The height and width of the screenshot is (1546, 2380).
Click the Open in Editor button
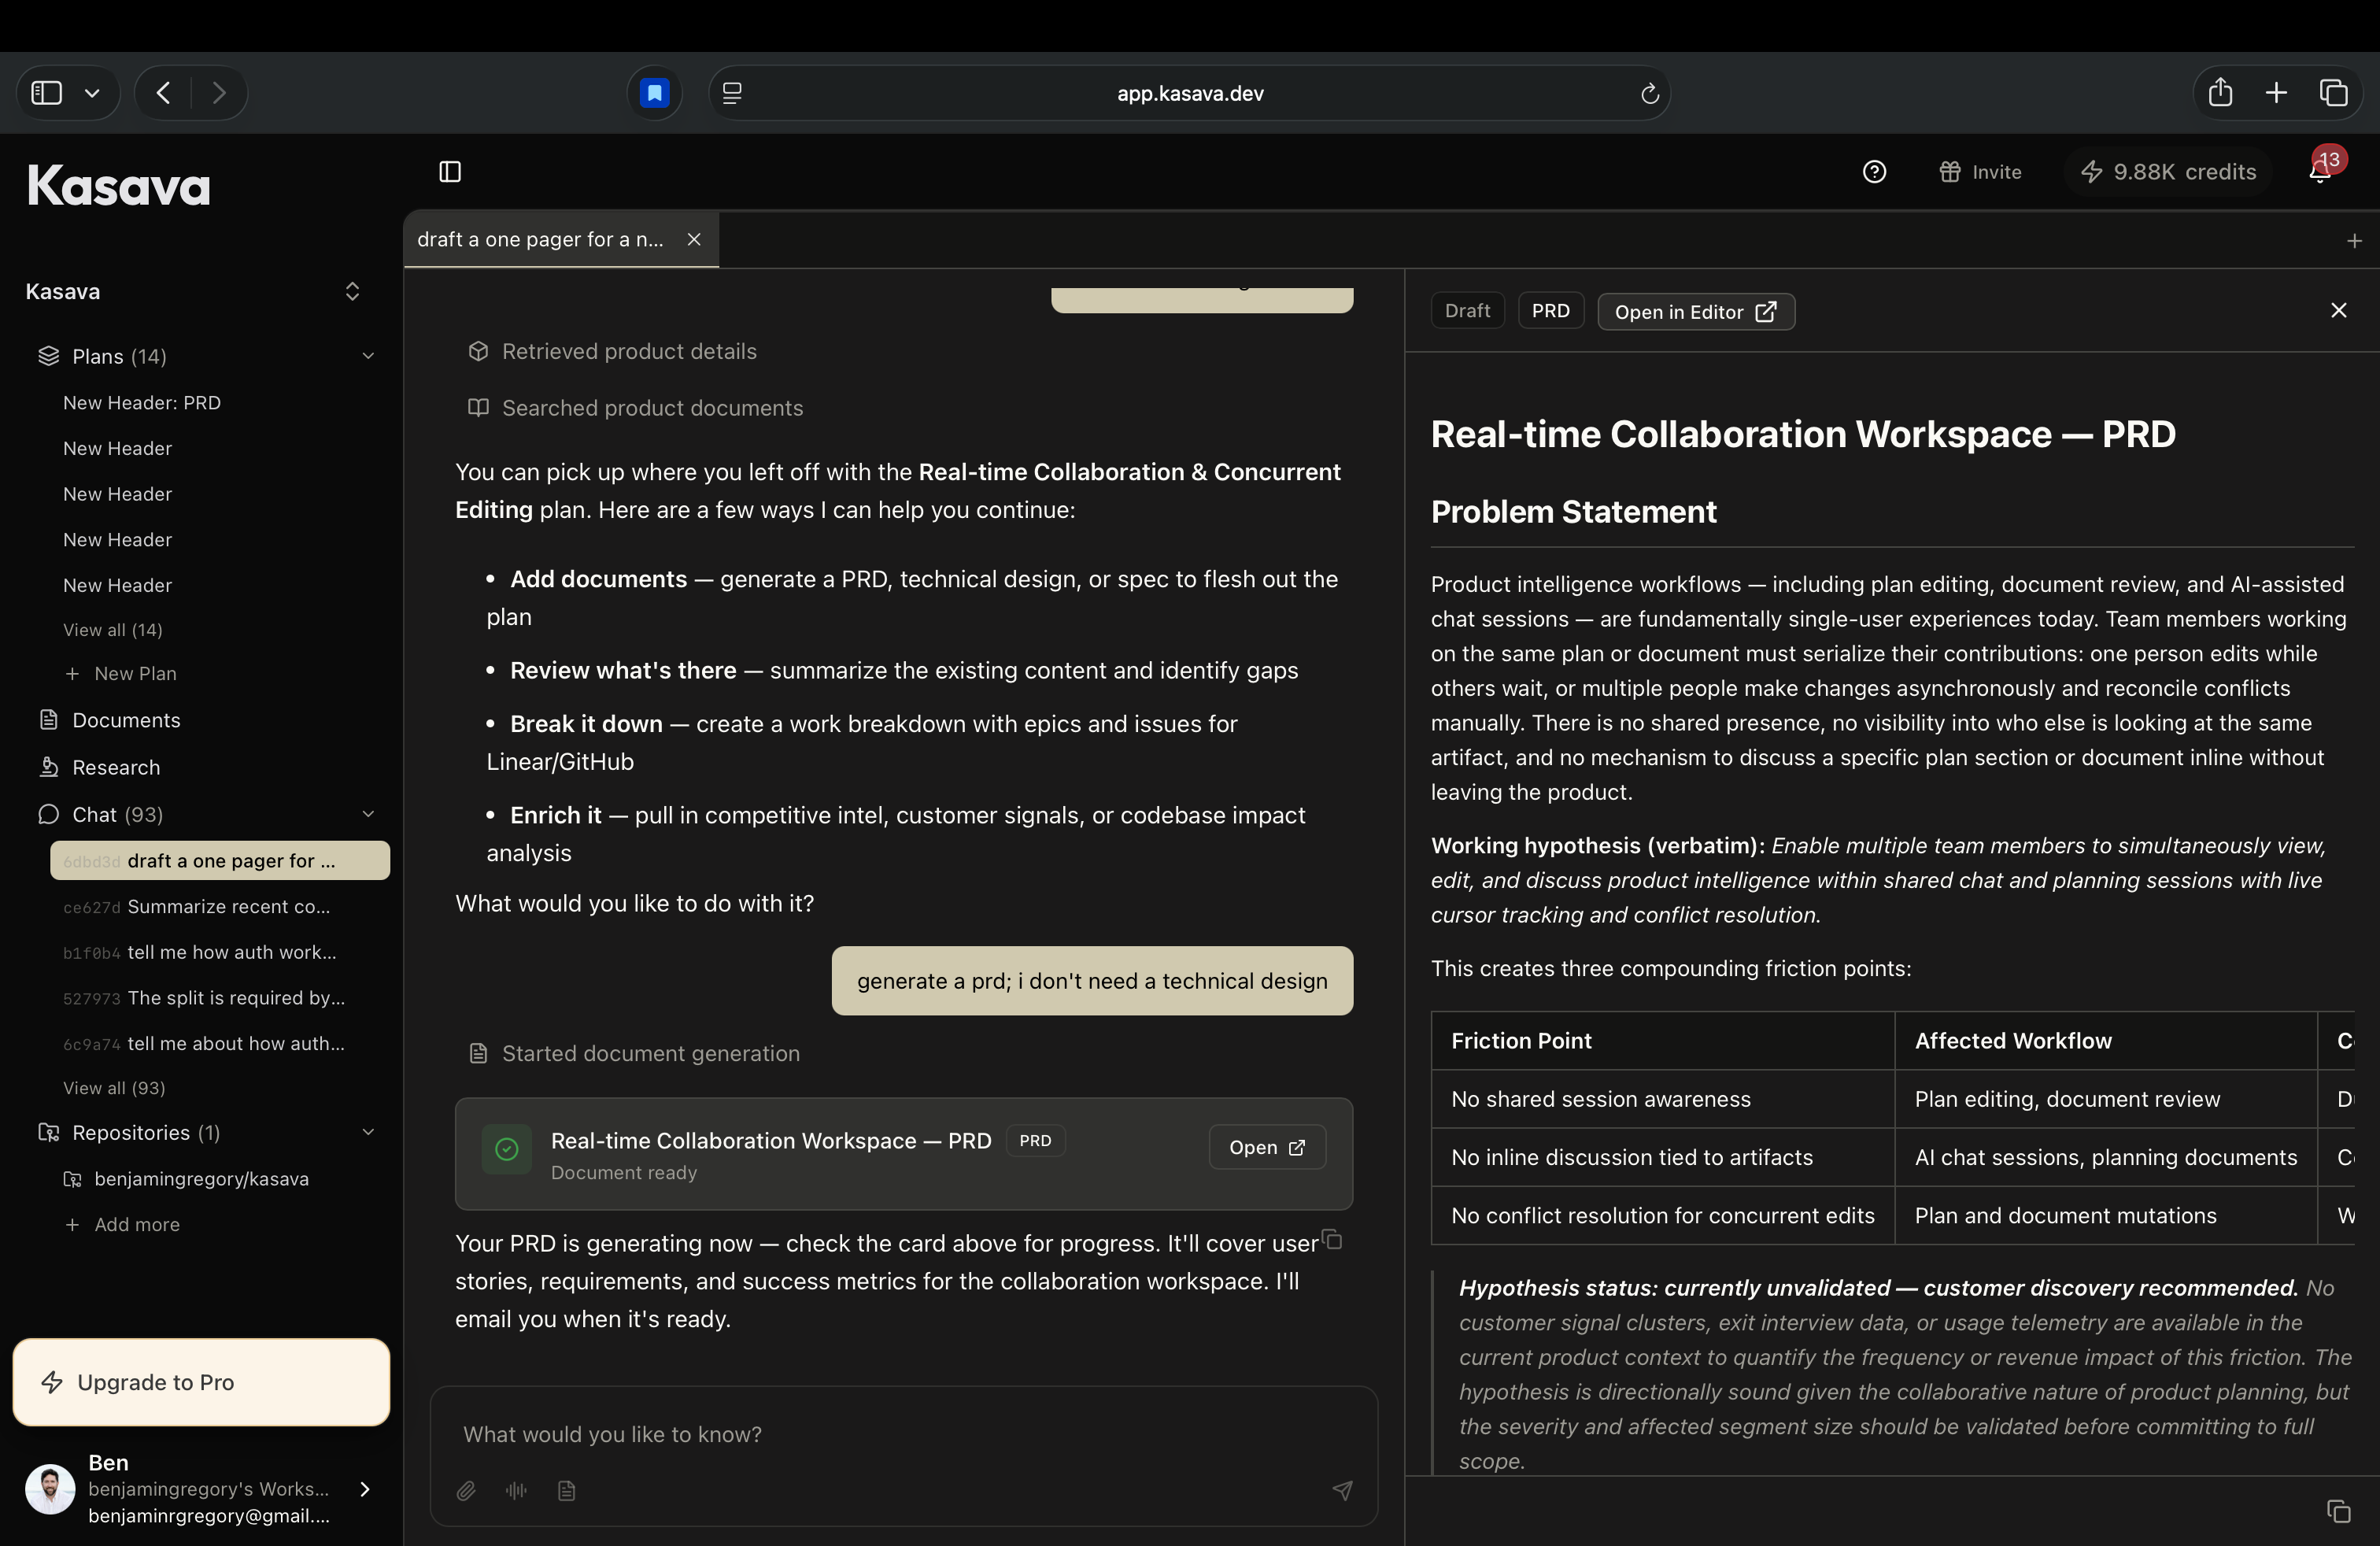pos(1695,312)
